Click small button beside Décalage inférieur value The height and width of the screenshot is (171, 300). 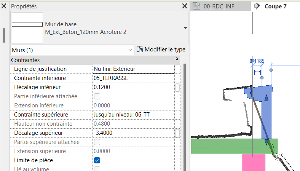click(x=177, y=87)
